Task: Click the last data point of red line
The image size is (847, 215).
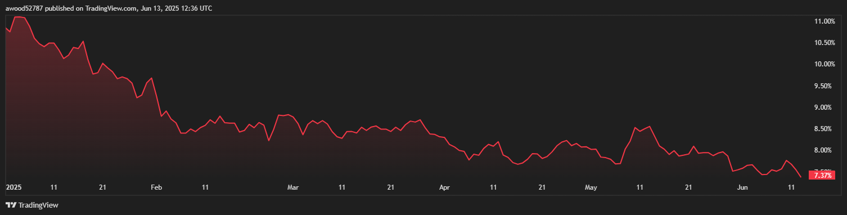Action: (x=801, y=177)
